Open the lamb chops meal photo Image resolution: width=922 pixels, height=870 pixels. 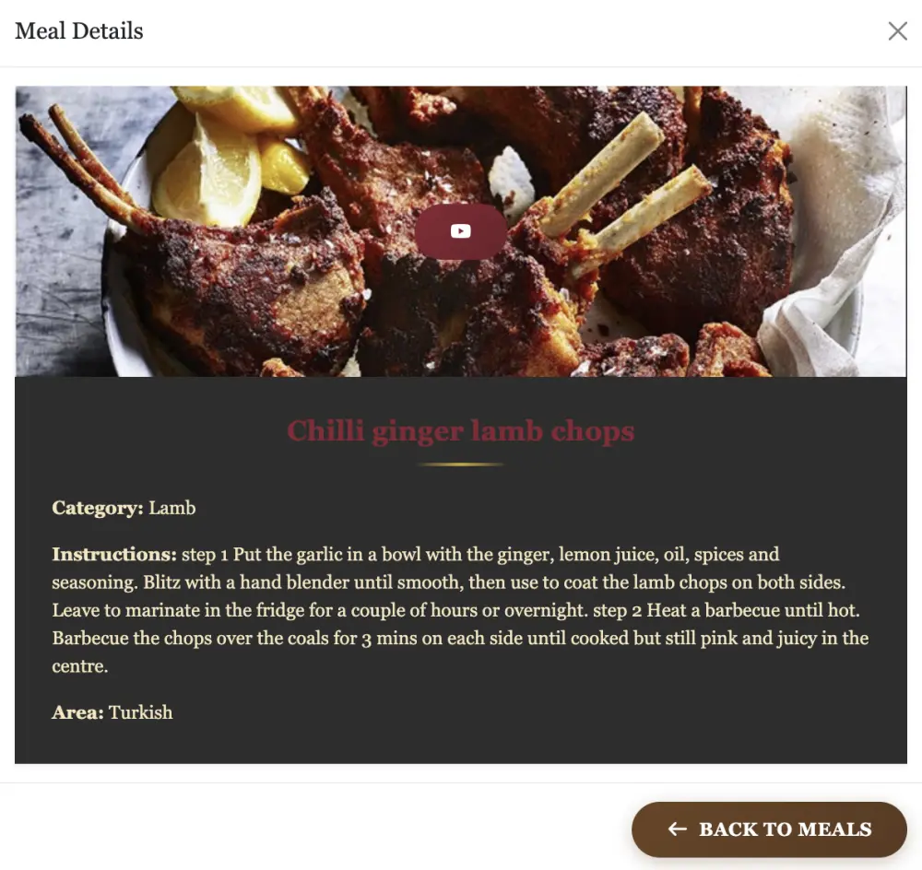(460, 231)
